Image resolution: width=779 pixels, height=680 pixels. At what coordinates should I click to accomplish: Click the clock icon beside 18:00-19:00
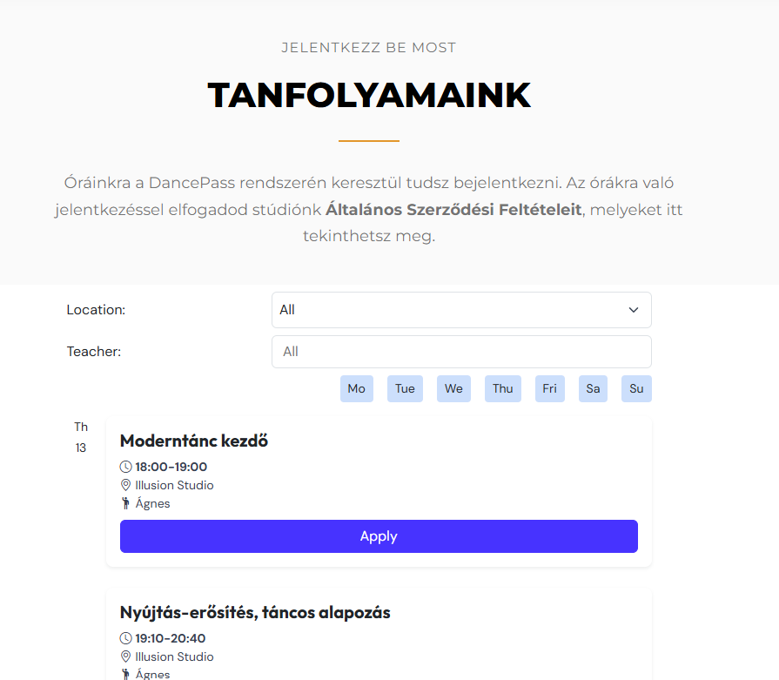point(126,468)
